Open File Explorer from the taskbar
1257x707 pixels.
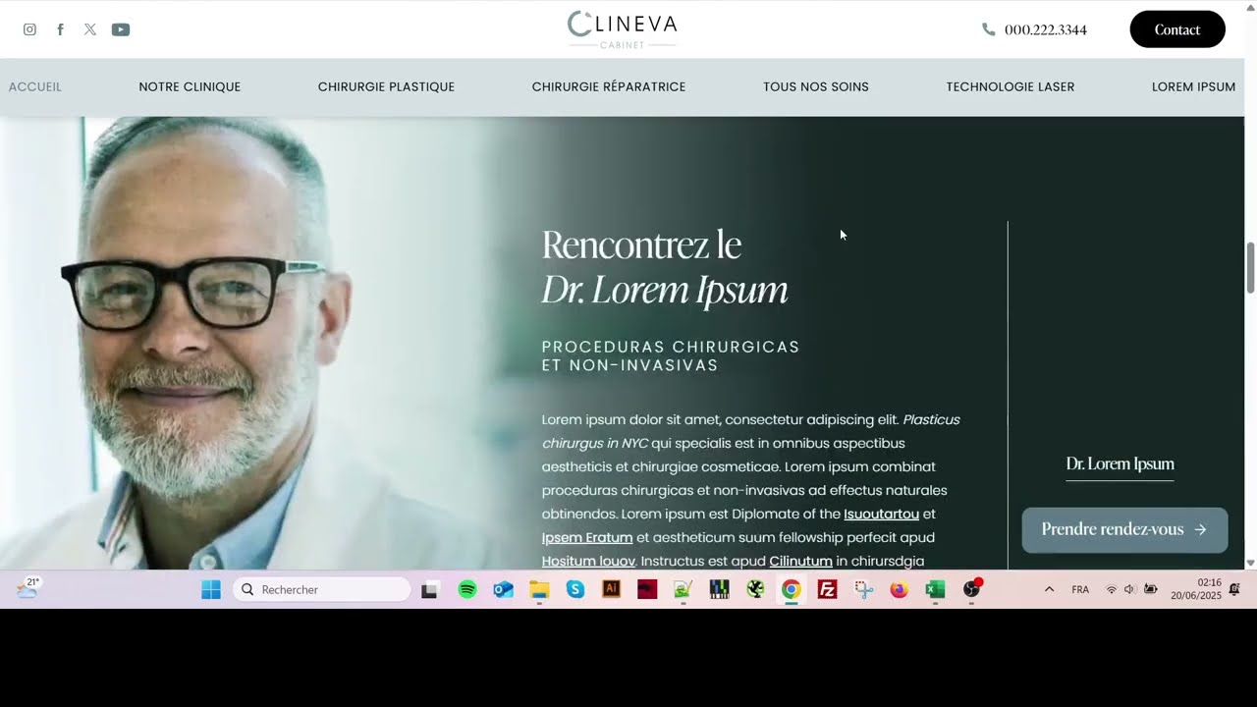[x=539, y=589]
